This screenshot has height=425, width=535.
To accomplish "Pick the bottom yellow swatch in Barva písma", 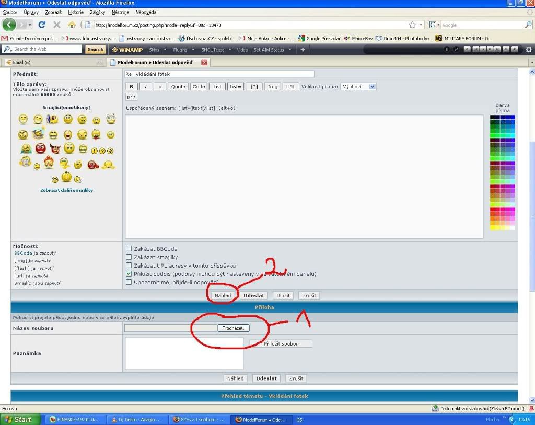I will [492, 228].
